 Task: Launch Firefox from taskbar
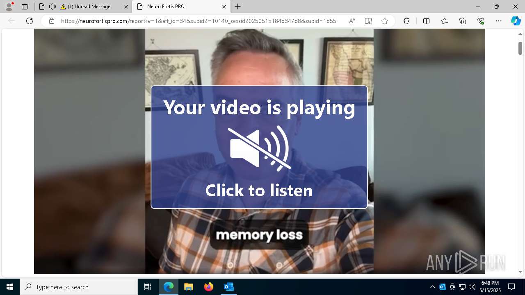[x=208, y=287]
